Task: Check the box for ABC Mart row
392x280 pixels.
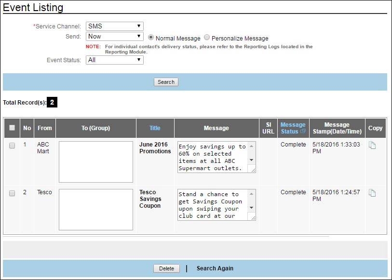Action: (x=12, y=145)
